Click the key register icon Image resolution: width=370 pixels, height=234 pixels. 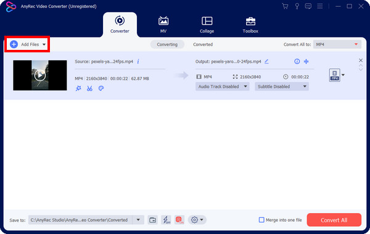297,6
